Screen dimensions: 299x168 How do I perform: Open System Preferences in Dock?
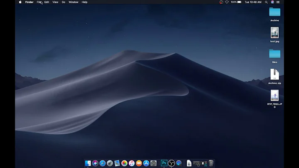[154, 163]
